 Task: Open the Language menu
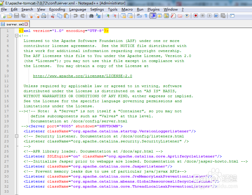78,9
